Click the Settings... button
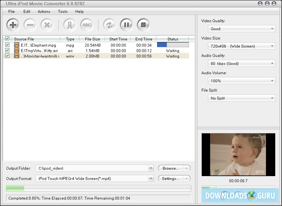 coord(171,178)
